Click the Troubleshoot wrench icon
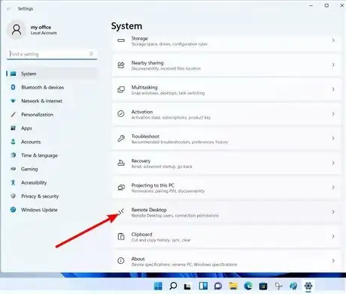 click(121, 138)
